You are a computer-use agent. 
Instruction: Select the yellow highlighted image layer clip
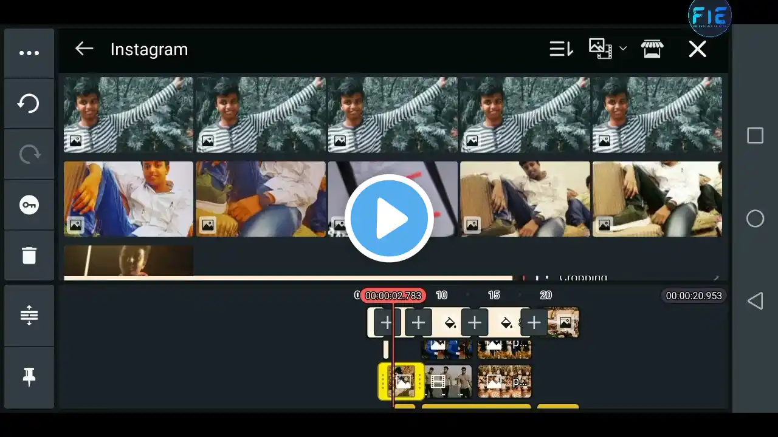pos(401,381)
